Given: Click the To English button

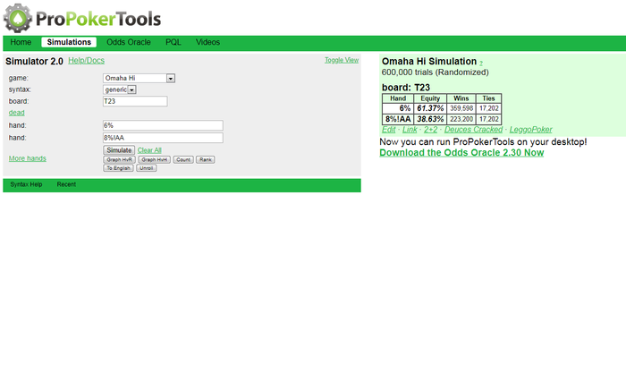Looking at the screenshot, I should coord(118,168).
